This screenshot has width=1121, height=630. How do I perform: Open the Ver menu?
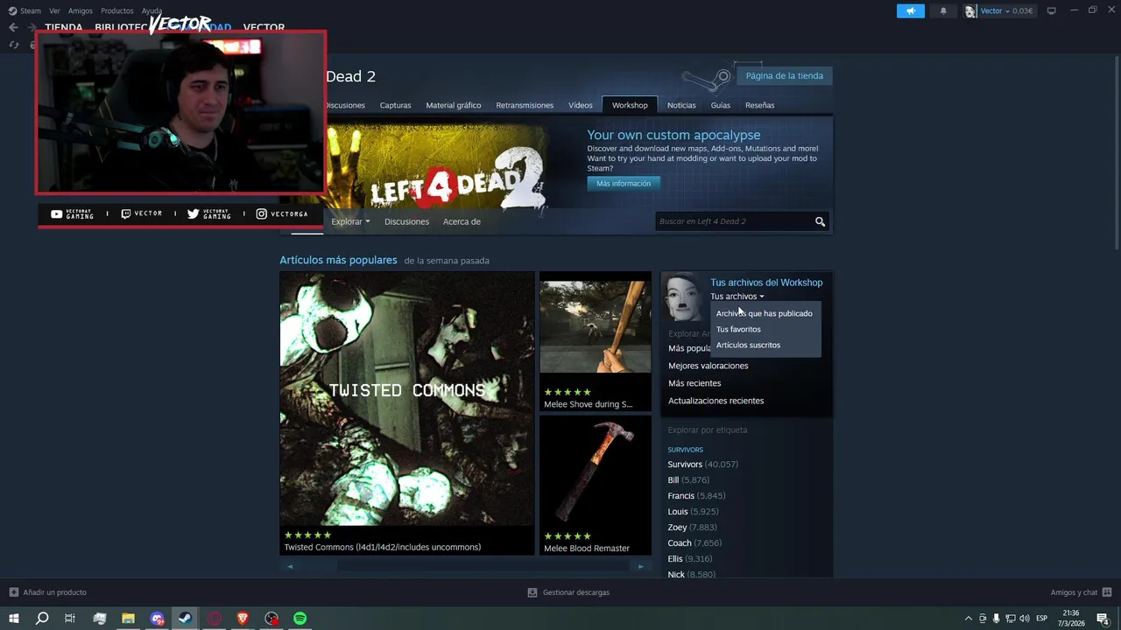tap(54, 10)
